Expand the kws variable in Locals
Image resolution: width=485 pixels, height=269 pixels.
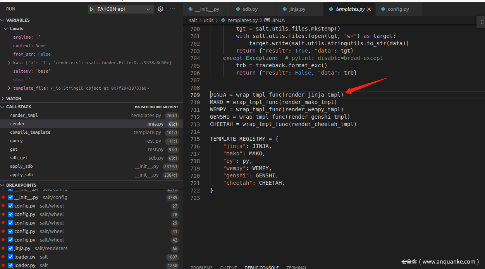9,63
